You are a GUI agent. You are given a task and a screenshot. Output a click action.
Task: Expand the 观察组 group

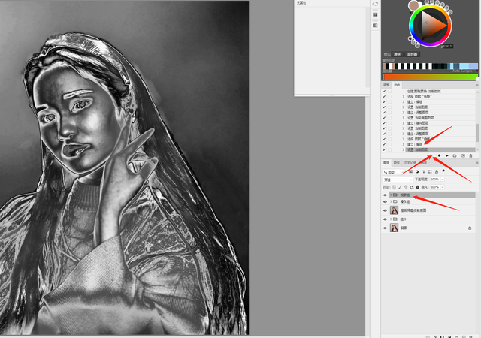(x=391, y=195)
